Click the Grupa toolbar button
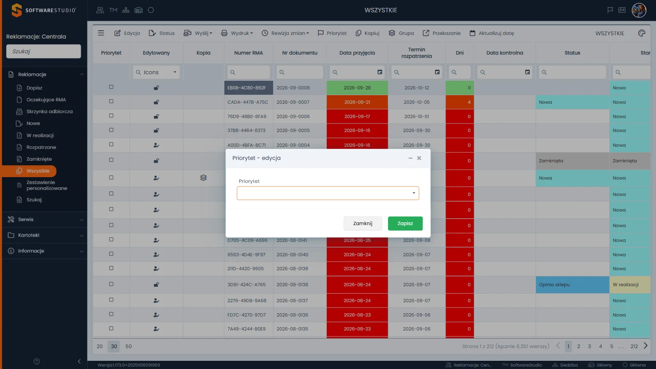This screenshot has height=369, width=656. [x=401, y=33]
